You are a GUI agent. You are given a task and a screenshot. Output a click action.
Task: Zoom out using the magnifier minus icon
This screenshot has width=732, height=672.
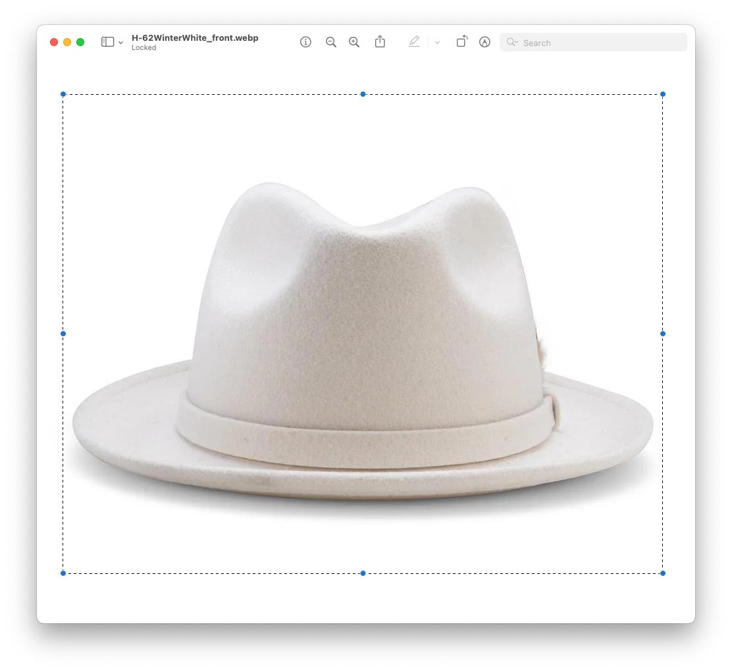(331, 42)
